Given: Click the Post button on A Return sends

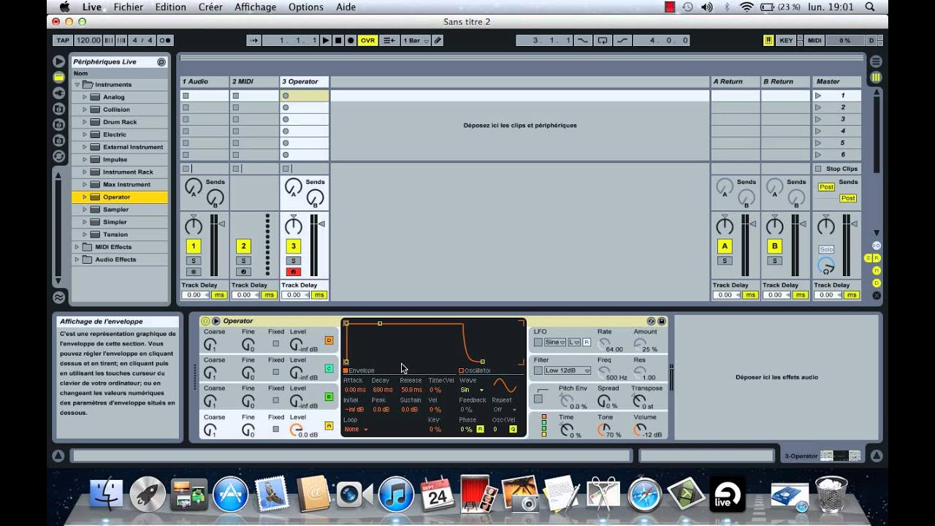Looking at the screenshot, I should tap(826, 187).
